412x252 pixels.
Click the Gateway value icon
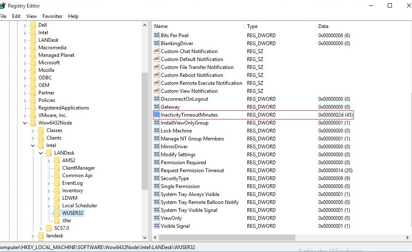156,107
